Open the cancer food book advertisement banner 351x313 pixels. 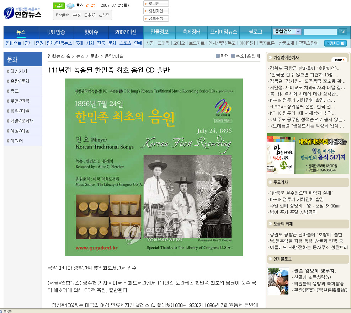click(308, 153)
